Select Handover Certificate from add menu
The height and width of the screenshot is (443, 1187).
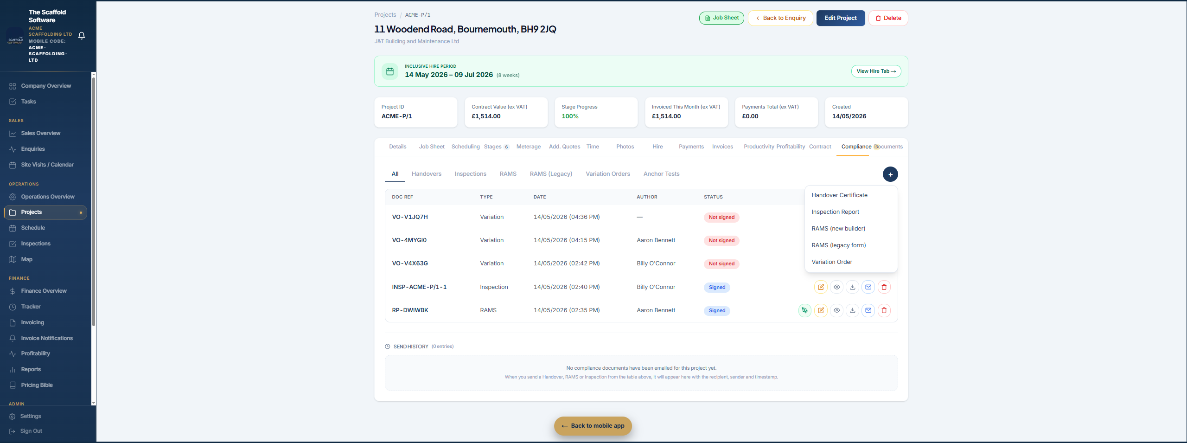coord(851,195)
